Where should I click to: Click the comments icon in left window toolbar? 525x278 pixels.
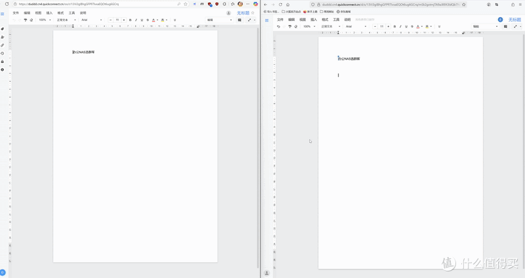240,20
